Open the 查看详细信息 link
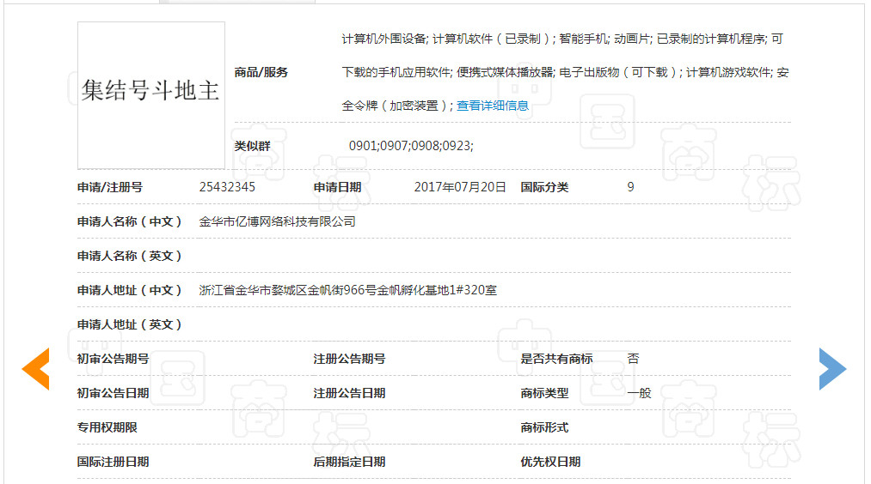 pyautogui.click(x=492, y=106)
